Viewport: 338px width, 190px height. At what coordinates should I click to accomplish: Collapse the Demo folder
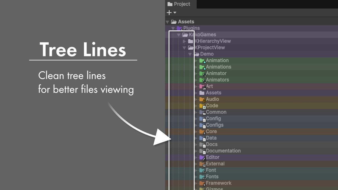tap(190, 54)
